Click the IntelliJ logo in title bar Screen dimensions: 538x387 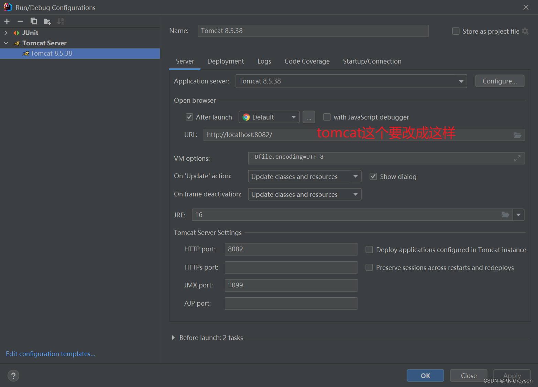coord(8,7)
